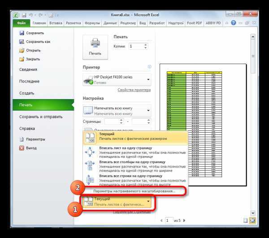This screenshot has width=269, height=238.
Task: Go to previous preview page arrow
Action: click(161, 221)
